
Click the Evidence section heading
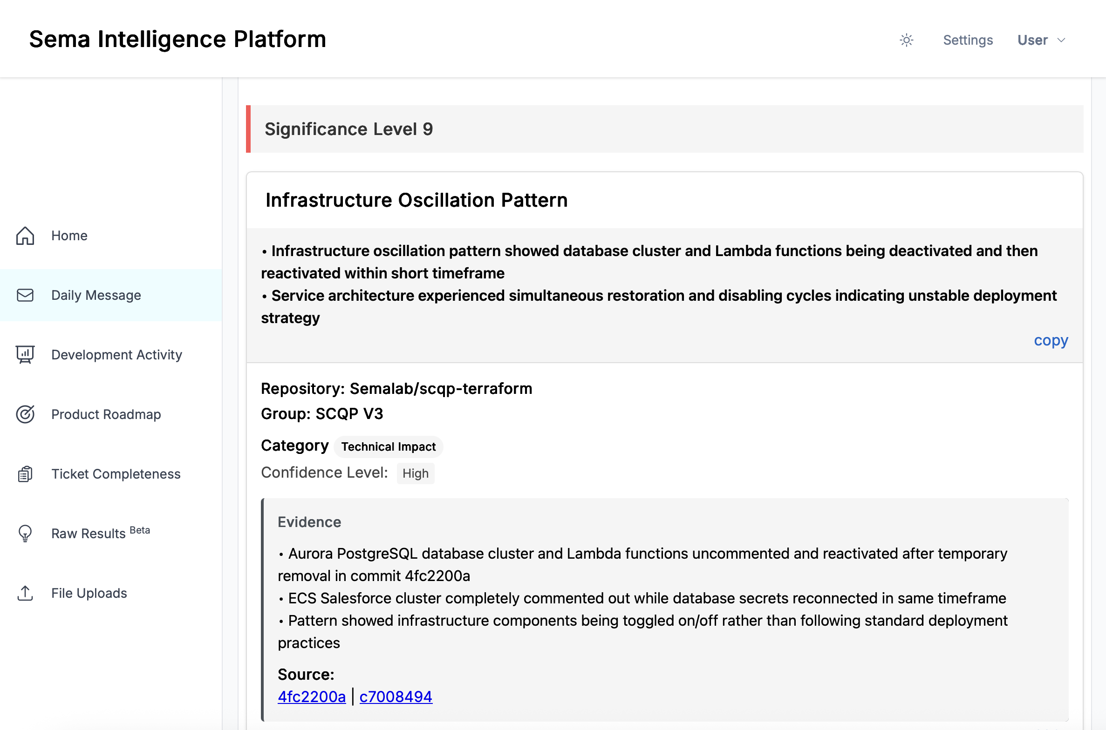click(309, 522)
